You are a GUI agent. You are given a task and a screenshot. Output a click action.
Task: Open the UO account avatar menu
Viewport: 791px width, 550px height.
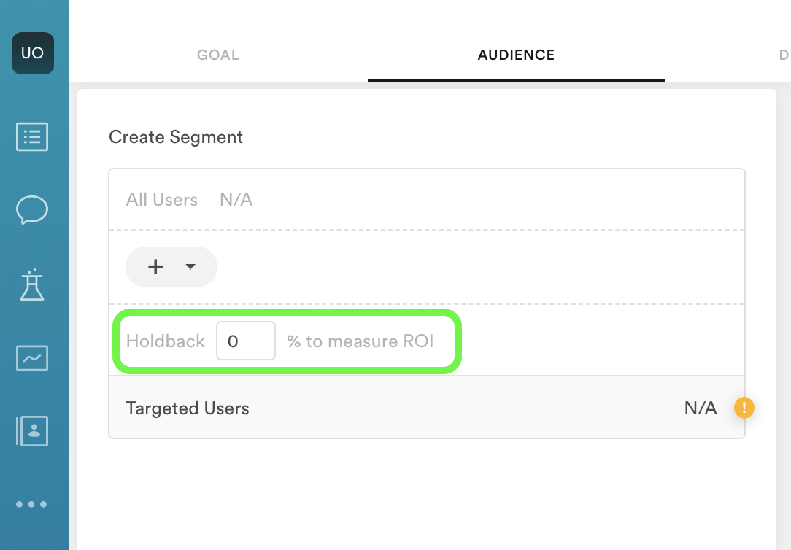coord(32,53)
